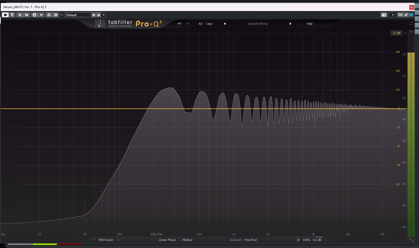419x248 pixels.
Task: Open the QC quick controls button
Action: 400,15
